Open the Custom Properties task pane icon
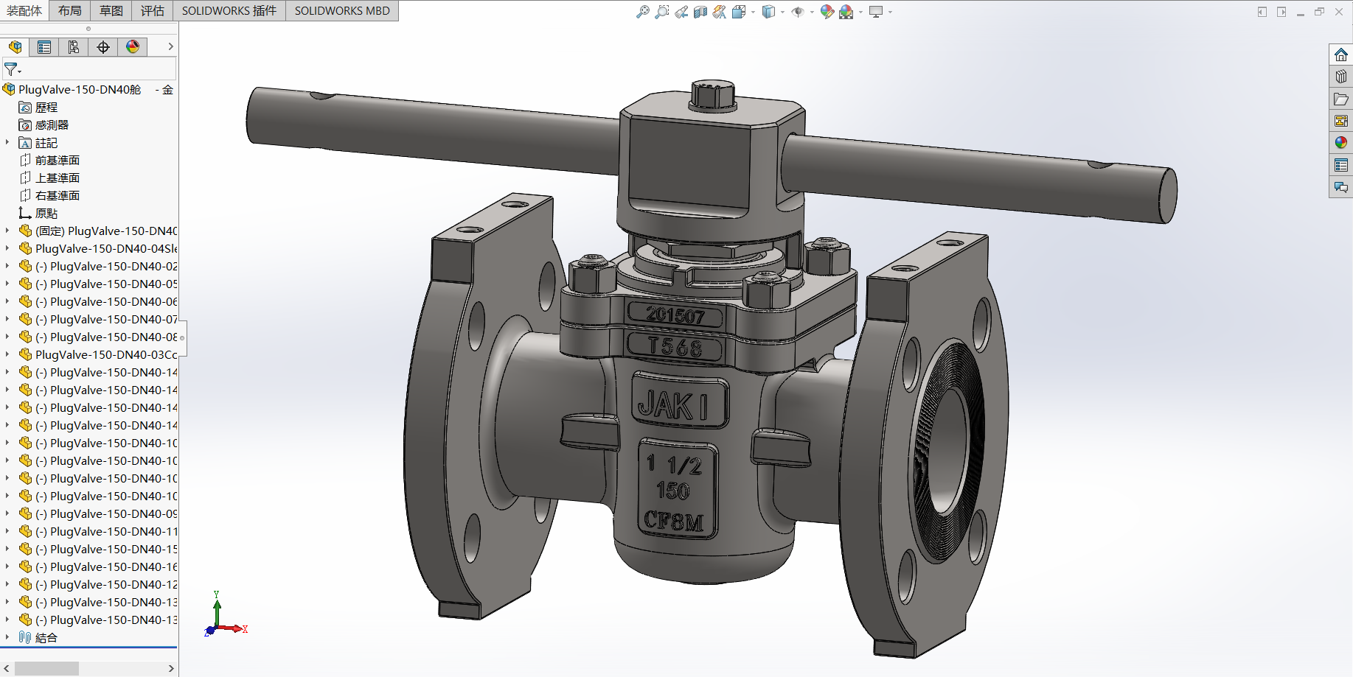This screenshot has height=677, width=1353. point(1341,165)
